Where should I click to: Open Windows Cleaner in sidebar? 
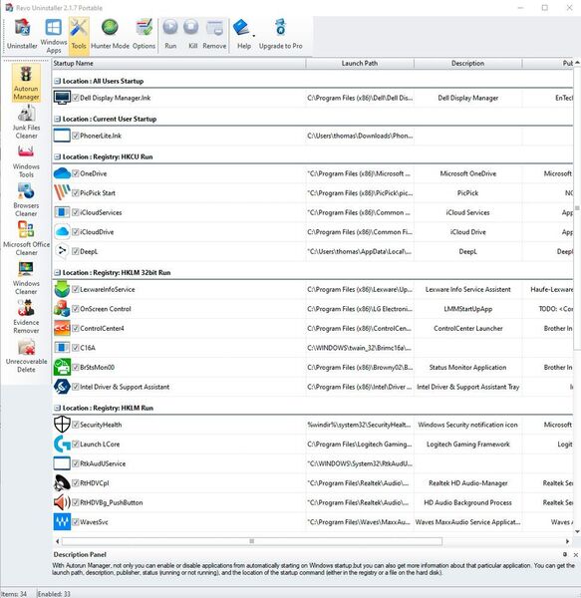click(x=26, y=278)
